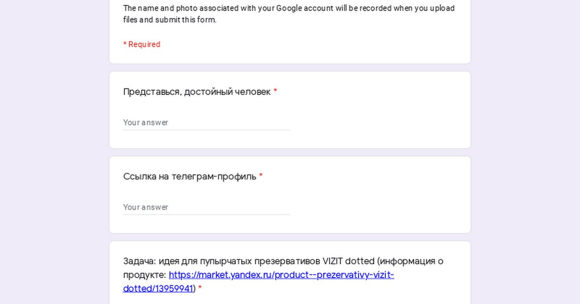This screenshot has height=304, width=580.
Task: Focus the telegram profile link answer field
Action: coord(206,207)
